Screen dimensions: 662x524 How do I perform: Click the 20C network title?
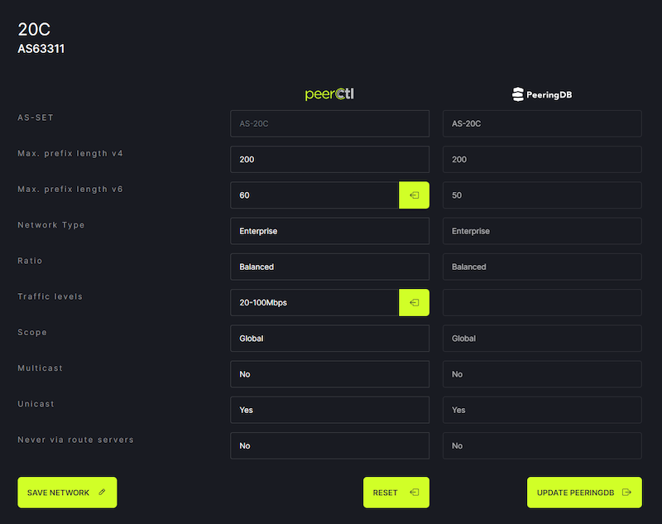[x=34, y=30]
